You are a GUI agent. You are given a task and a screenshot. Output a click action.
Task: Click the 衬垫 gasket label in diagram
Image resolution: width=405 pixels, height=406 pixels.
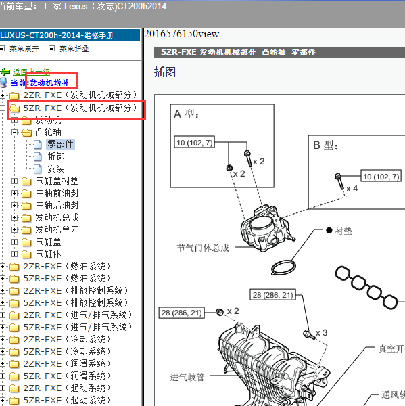click(343, 231)
